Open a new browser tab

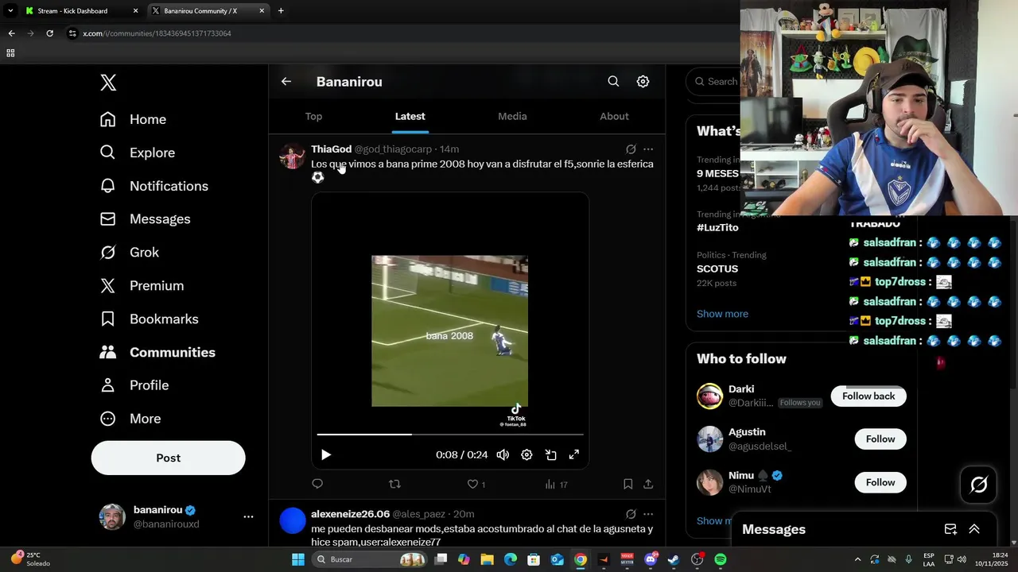(x=281, y=11)
